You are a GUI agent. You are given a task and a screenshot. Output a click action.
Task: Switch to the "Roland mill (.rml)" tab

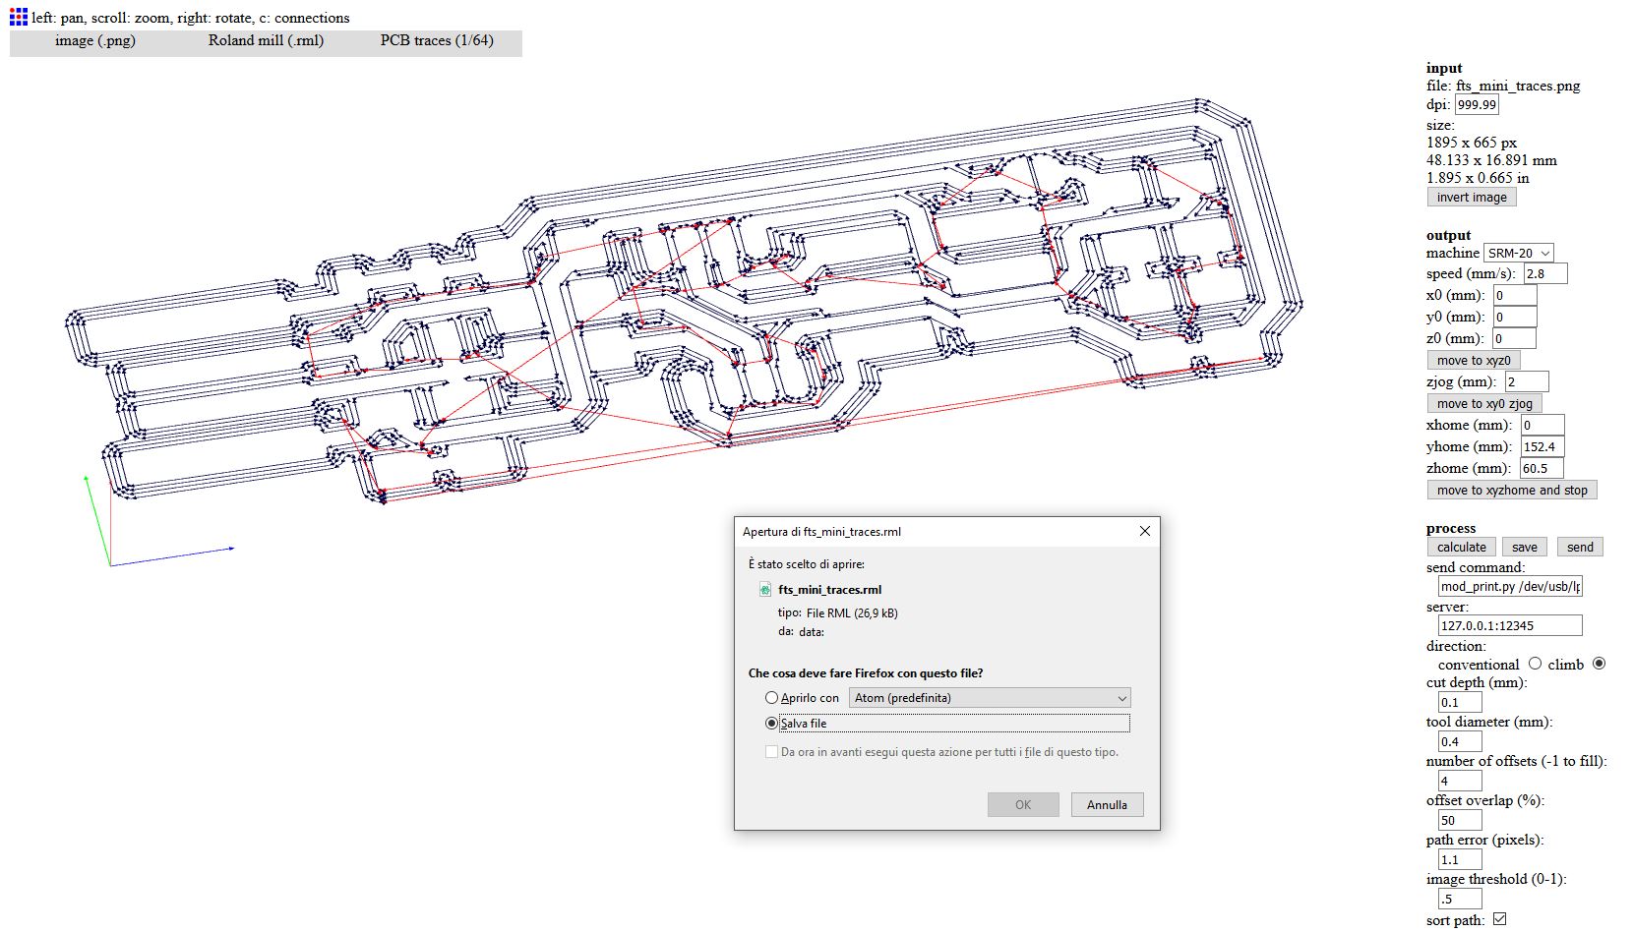[x=265, y=41]
